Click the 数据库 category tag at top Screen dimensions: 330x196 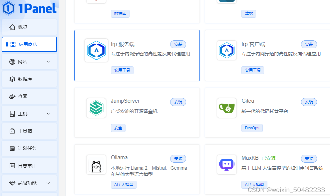point(120,13)
